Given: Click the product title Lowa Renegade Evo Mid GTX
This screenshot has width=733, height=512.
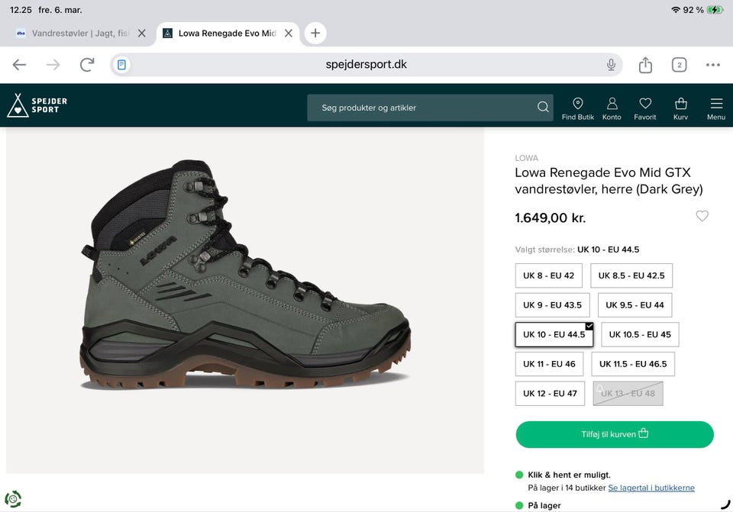Looking at the screenshot, I should click(609, 181).
